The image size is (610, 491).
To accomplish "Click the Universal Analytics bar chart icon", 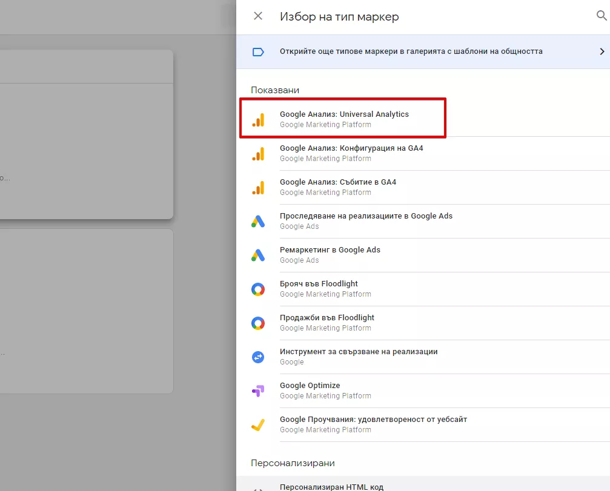I will (258, 120).
